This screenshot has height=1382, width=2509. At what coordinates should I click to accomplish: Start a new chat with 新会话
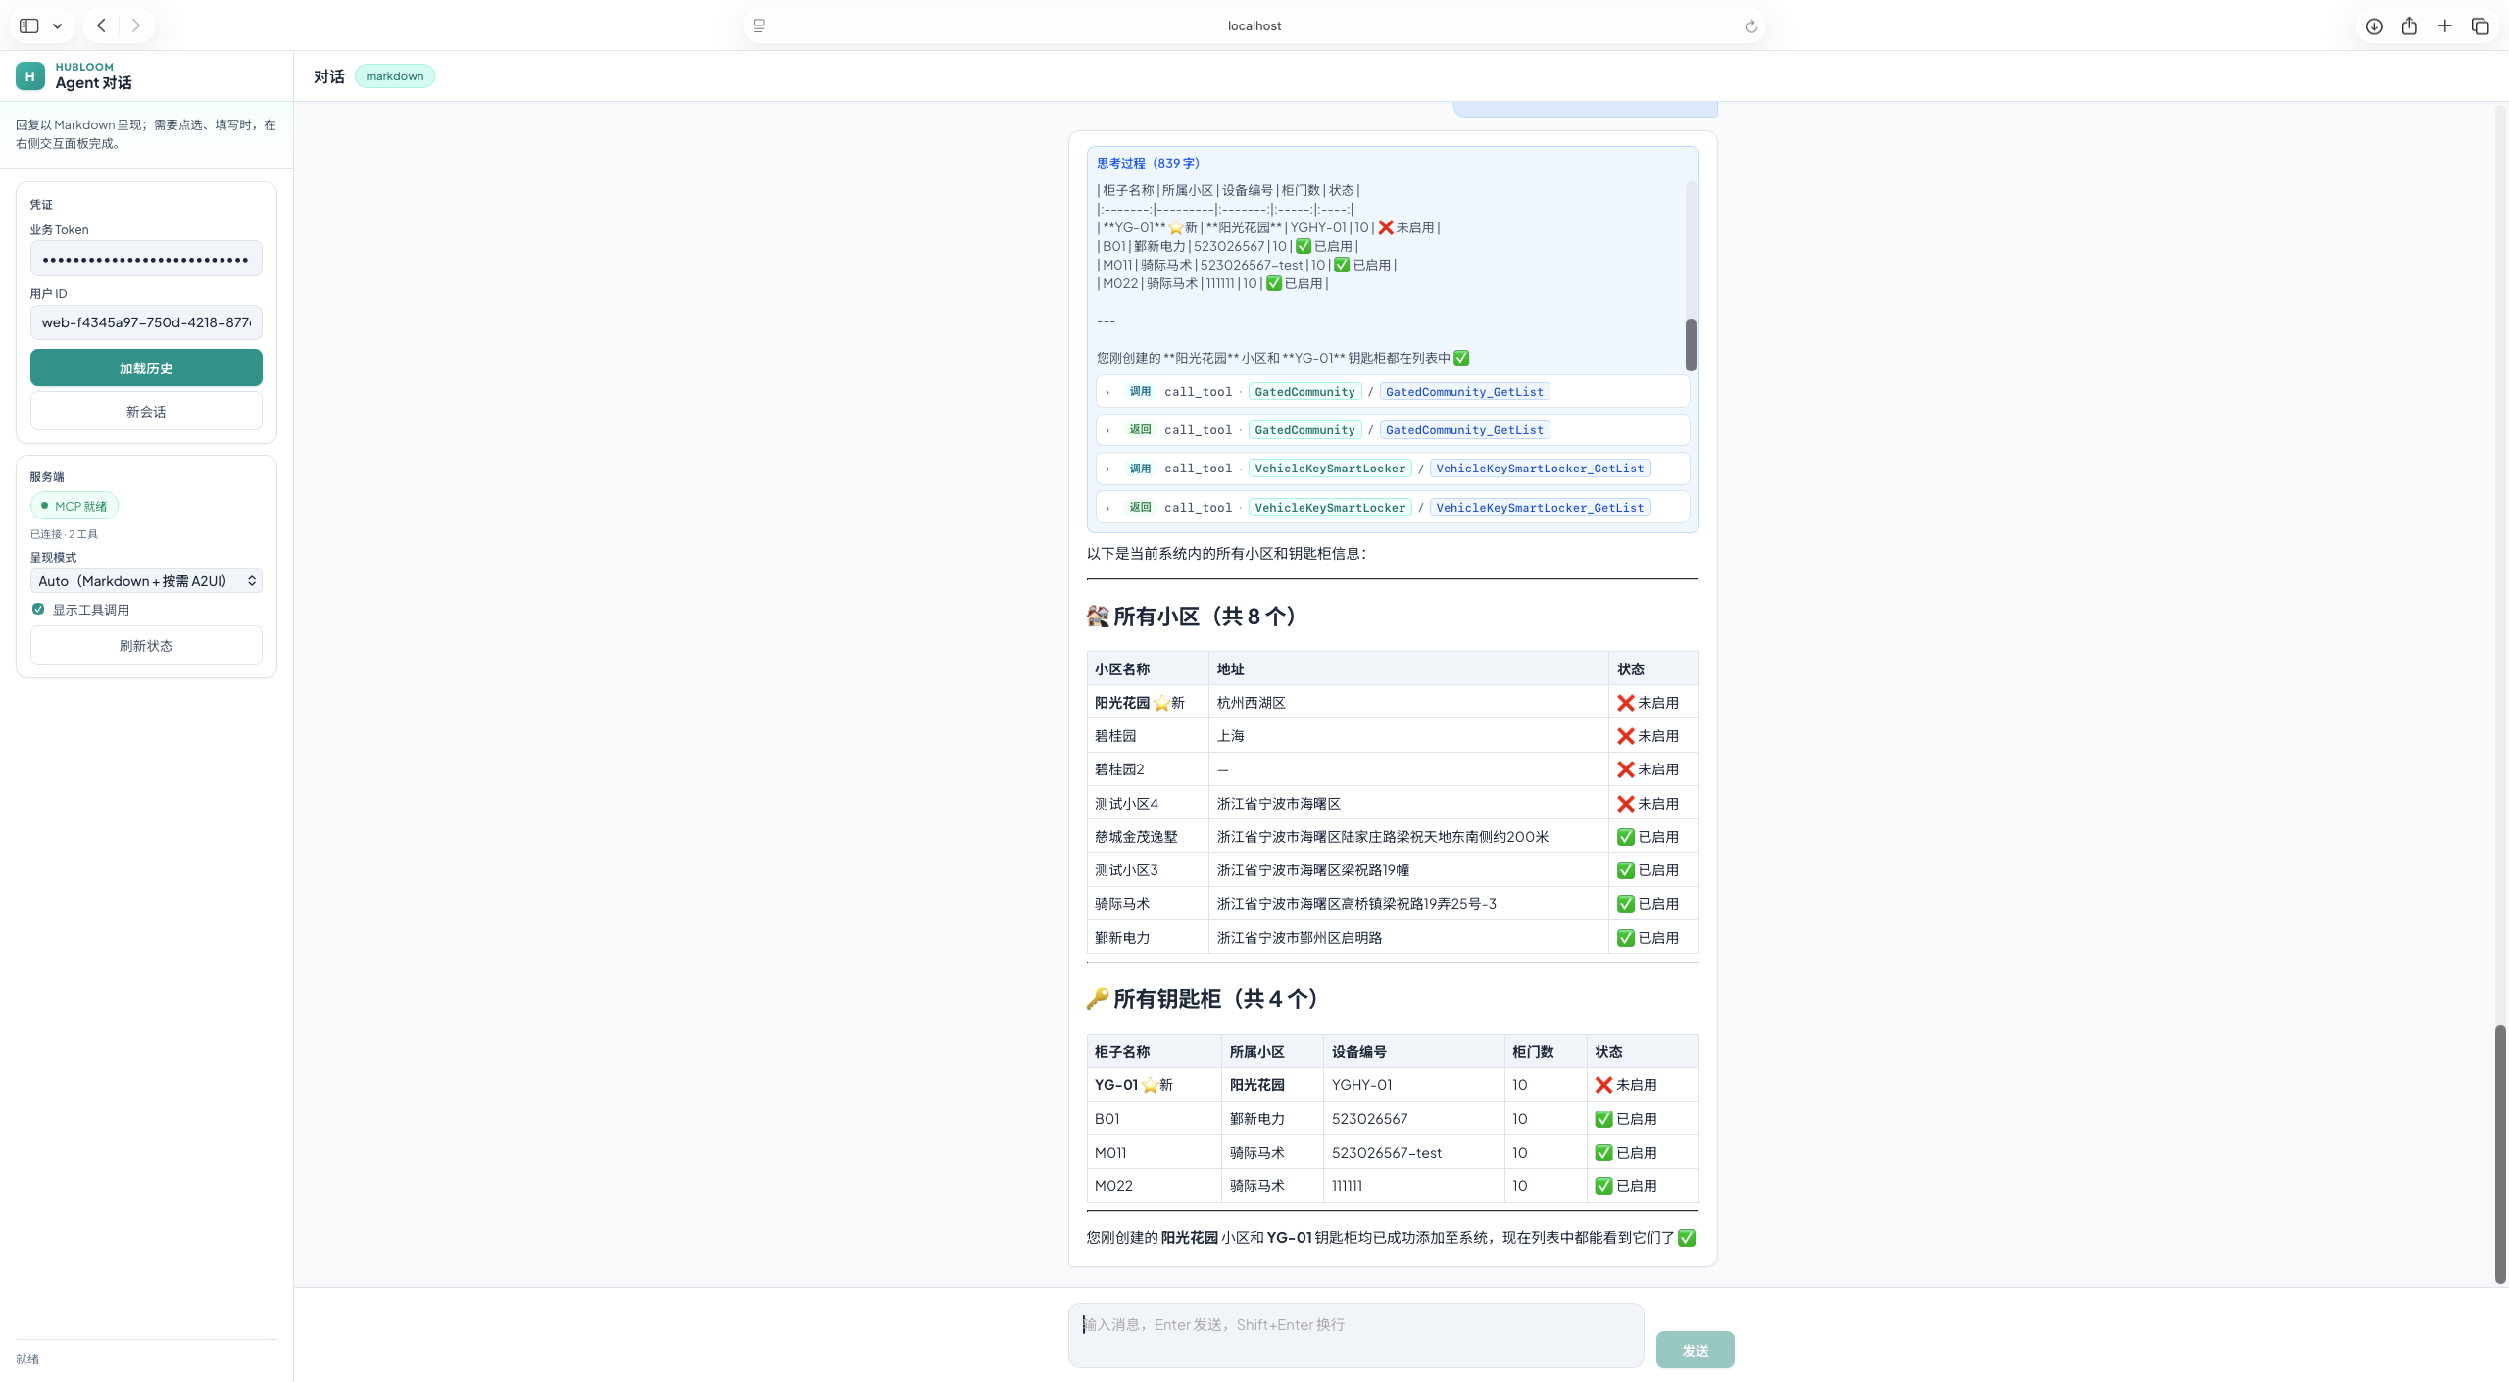click(146, 411)
